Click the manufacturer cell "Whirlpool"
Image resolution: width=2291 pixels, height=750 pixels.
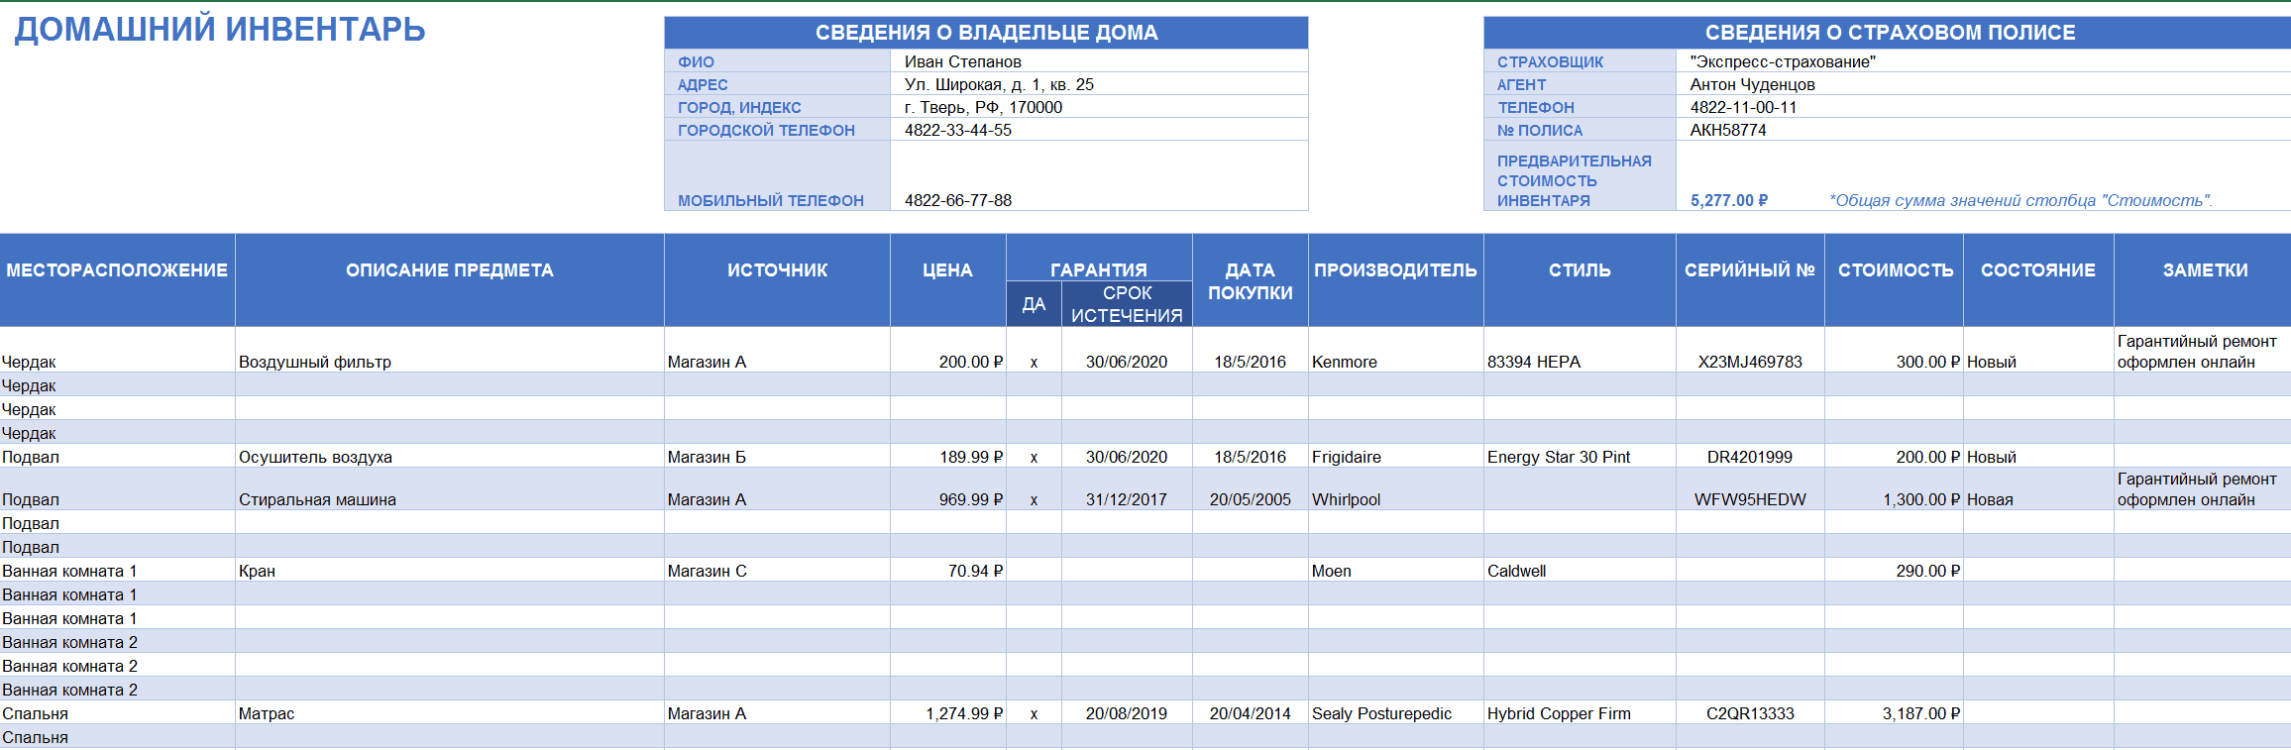[x=1396, y=489]
